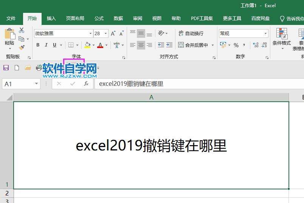
Task: Increase decimal places
Action: pos(256,45)
